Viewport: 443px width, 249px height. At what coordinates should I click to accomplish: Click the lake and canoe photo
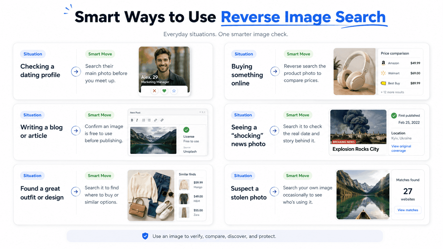tap(363, 195)
